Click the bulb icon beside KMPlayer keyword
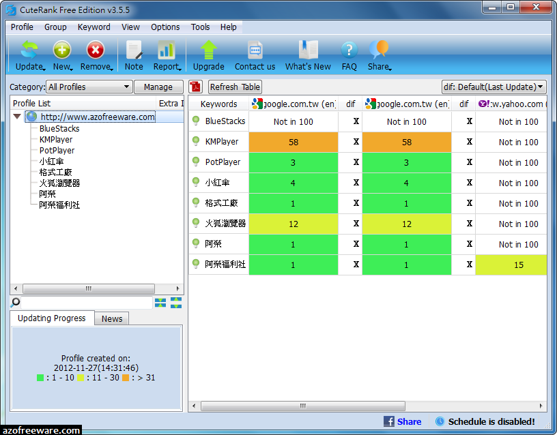The width and height of the screenshot is (557, 435). point(196,141)
